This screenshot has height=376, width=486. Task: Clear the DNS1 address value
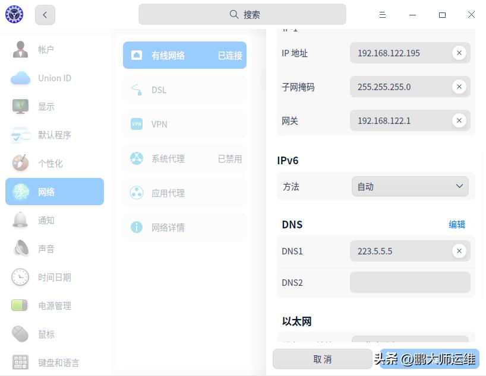[459, 250]
